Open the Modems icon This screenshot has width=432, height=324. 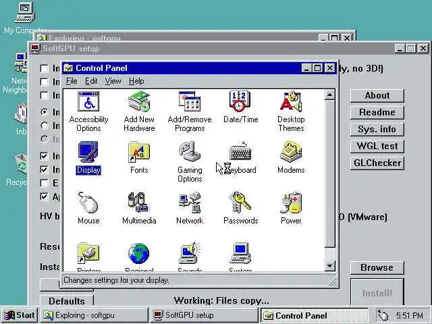(291, 158)
